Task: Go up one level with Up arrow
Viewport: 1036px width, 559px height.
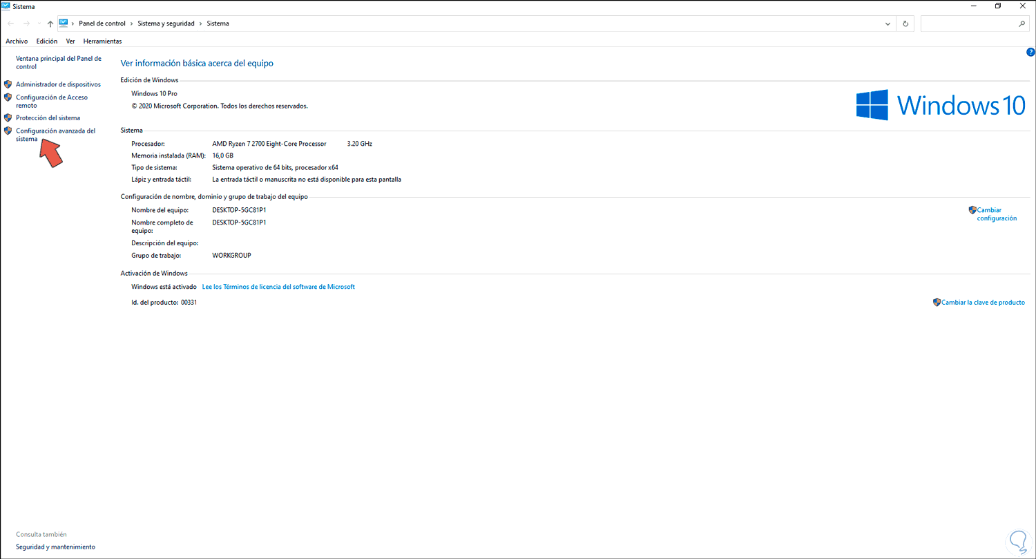Action: (50, 23)
